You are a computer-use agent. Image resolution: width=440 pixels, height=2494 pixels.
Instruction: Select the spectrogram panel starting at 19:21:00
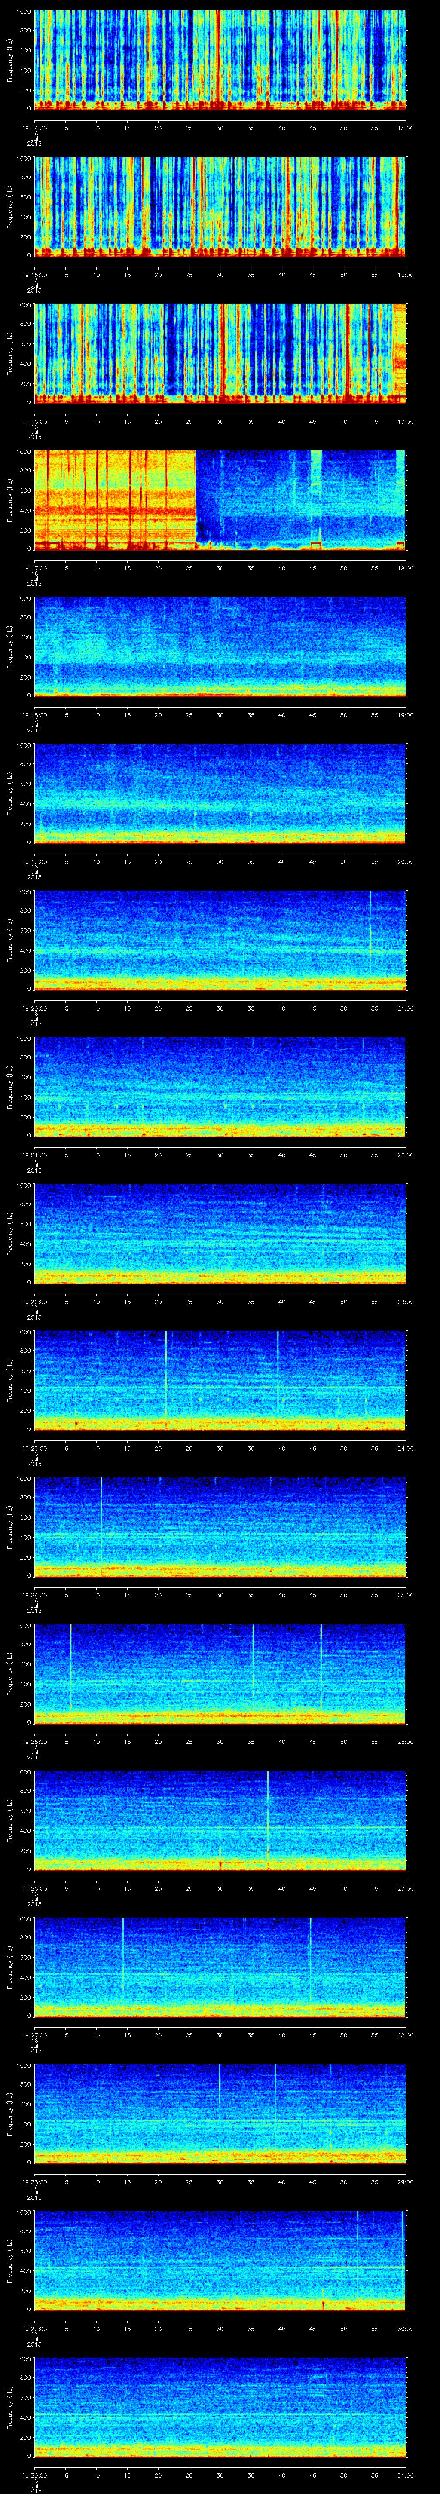coord(220,1087)
